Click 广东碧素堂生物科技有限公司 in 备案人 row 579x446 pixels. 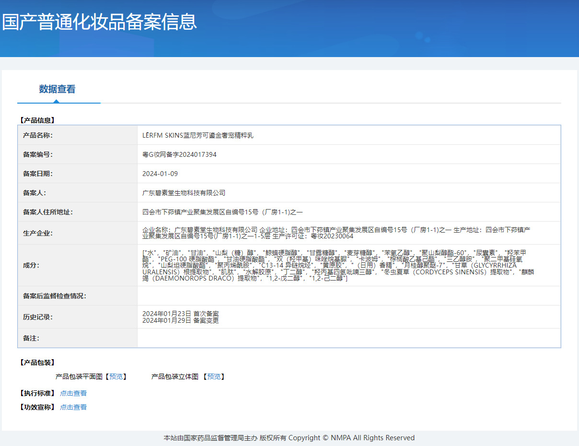click(x=184, y=193)
